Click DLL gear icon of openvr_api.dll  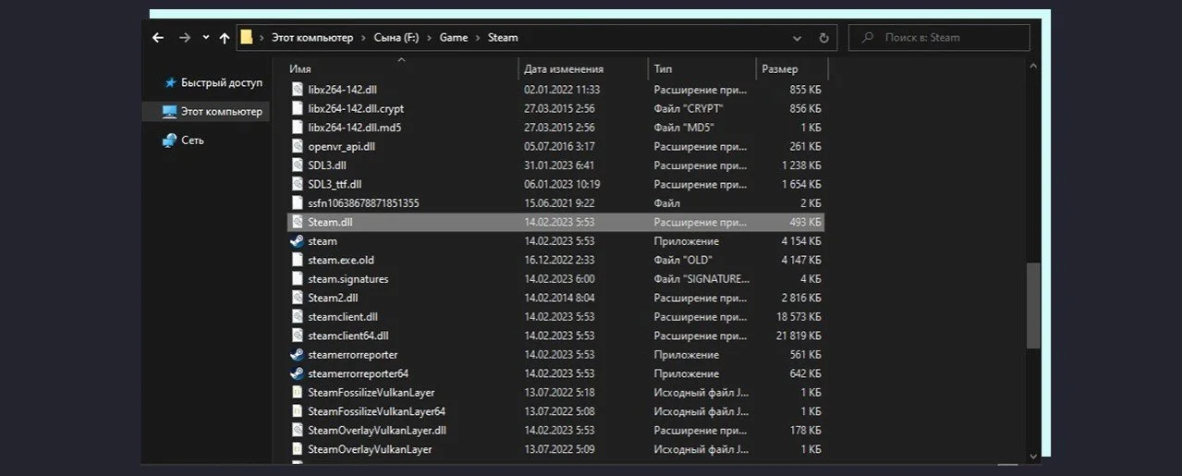click(x=297, y=146)
